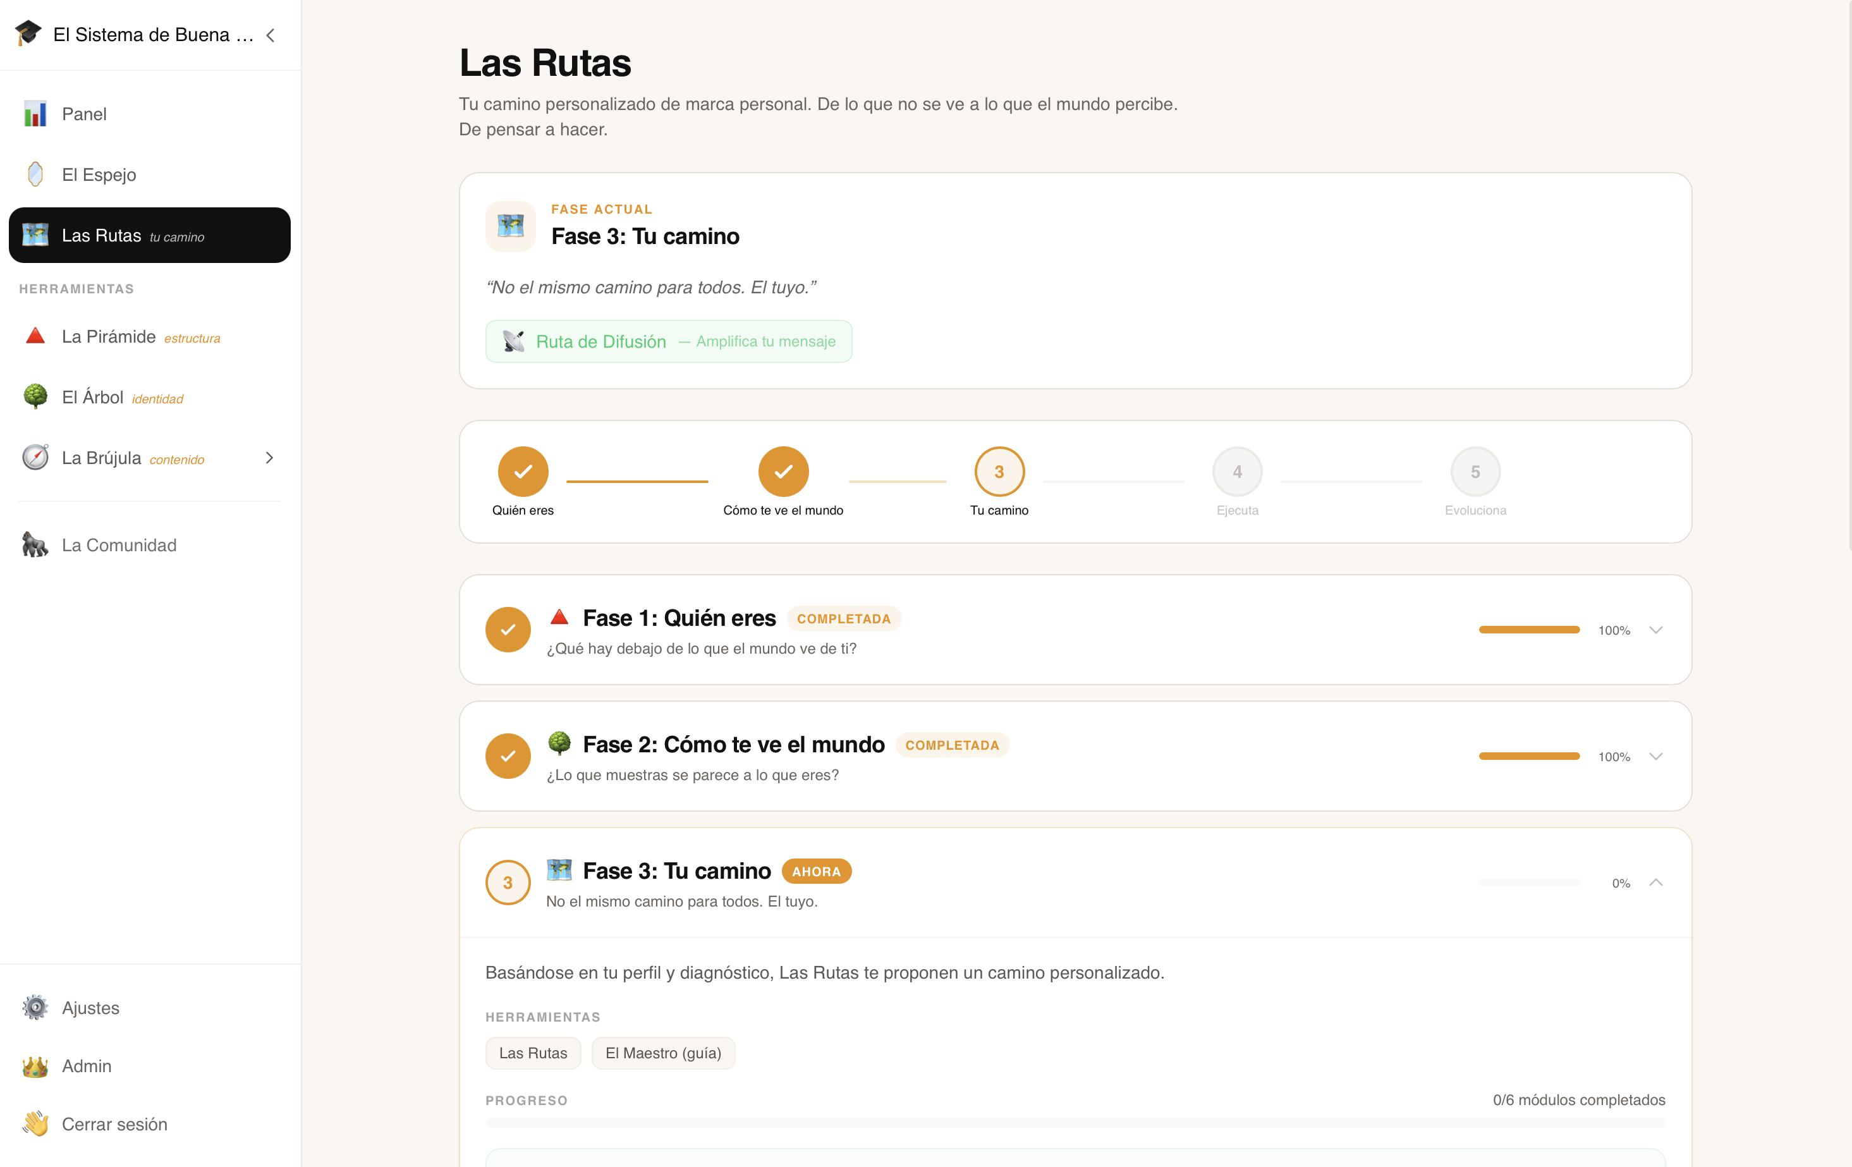This screenshot has width=1852, height=1167.
Task: Select stepper step 2 Cómo te ve el mundo
Action: click(x=783, y=472)
